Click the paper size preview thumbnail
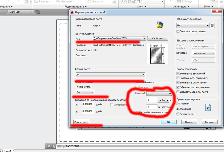The width and height of the screenshot is (224, 152). pos(157,54)
